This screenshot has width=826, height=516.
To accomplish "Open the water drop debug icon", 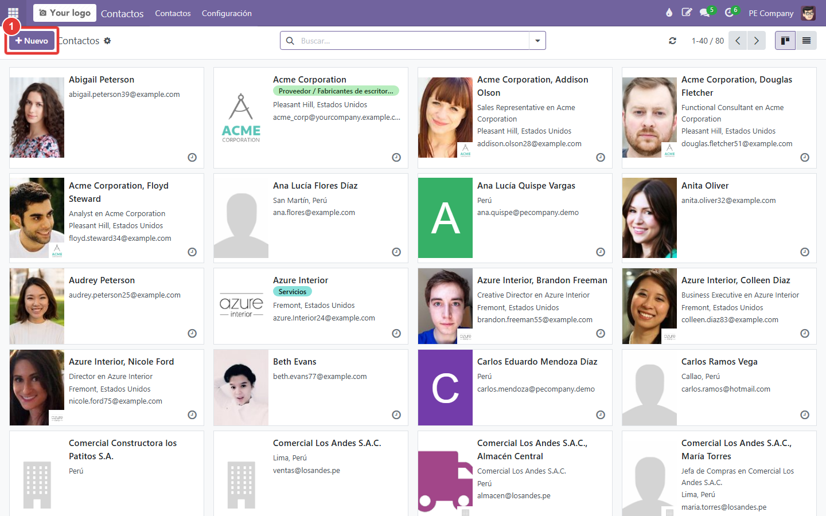I will pyautogui.click(x=669, y=13).
